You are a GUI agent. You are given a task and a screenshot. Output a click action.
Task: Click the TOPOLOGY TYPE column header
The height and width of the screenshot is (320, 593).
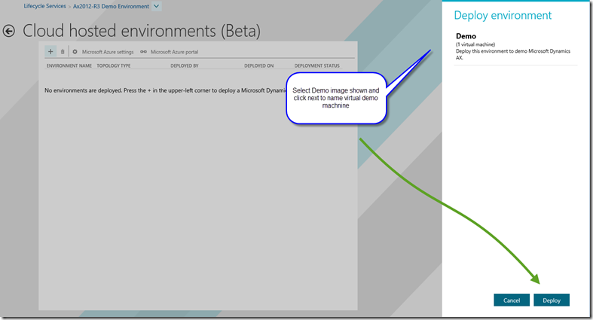tap(114, 66)
